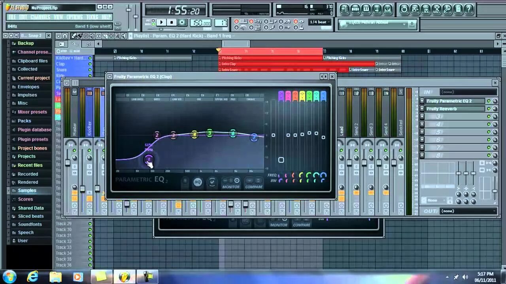Click the FL Studio fruit taskbar icon
Viewport: 506px width, 284px height.
124,277
